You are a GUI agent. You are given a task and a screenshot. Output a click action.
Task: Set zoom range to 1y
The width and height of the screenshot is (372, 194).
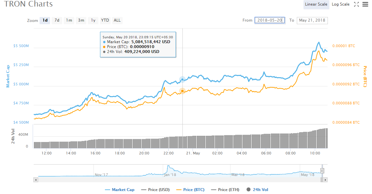(93, 20)
